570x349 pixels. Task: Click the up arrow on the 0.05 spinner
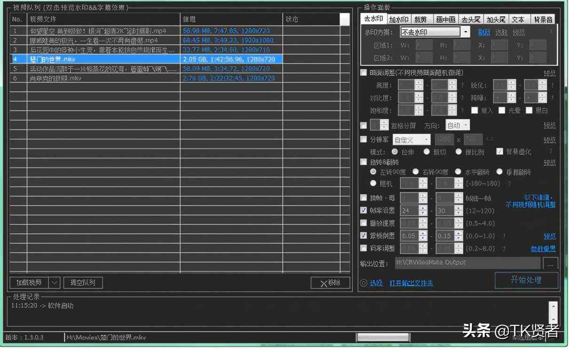(x=423, y=233)
